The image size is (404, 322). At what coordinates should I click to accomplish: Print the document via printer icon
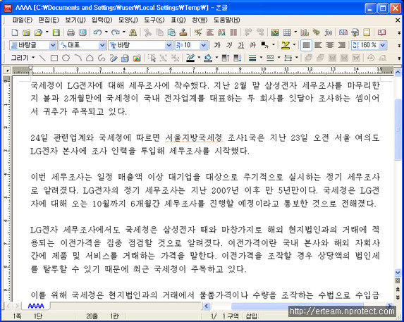point(71,32)
